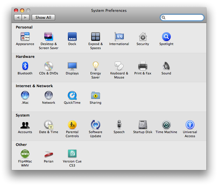Open the Network preferences pane
The width and height of the screenshot is (218, 186).
coord(49,96)
